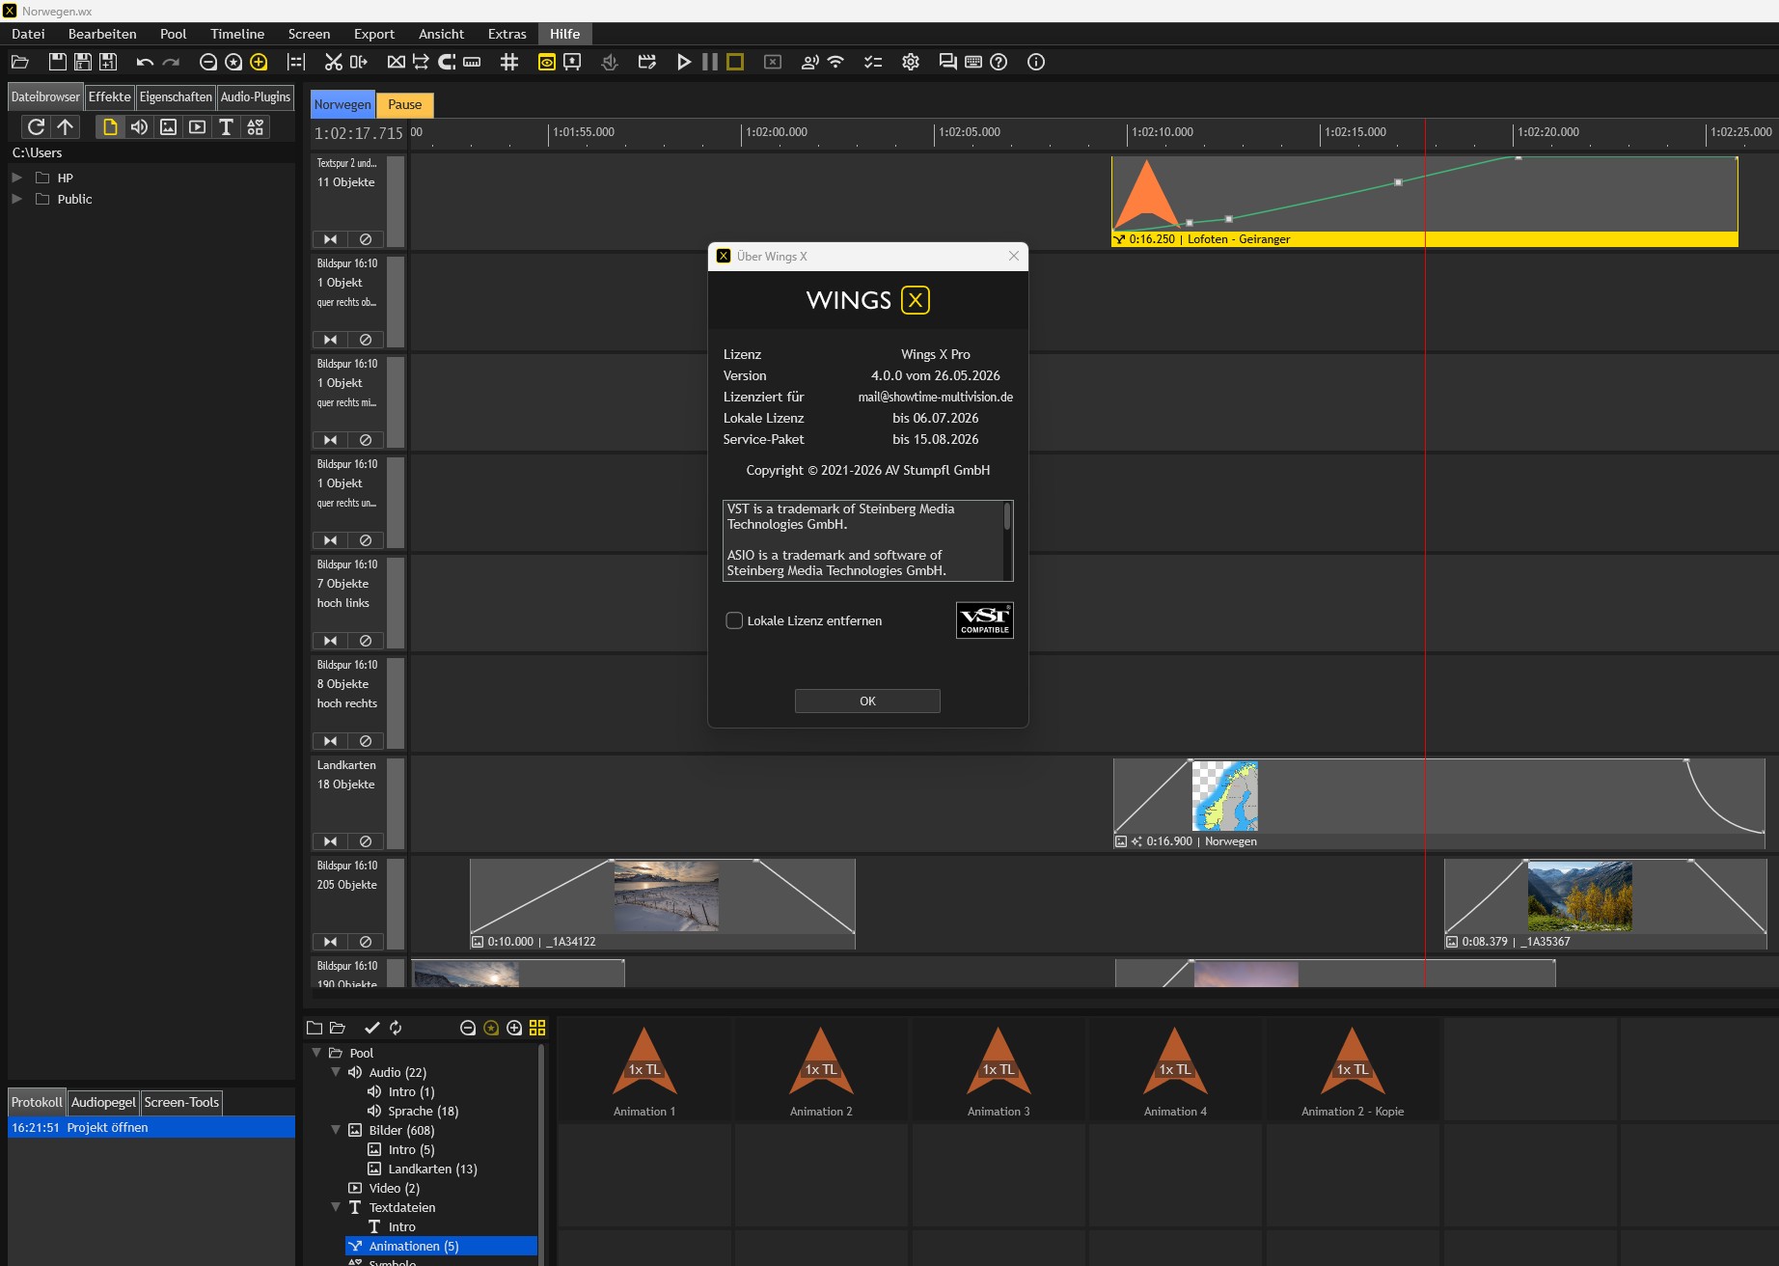1779x1266 pixels.
Task: Open the Extras menu
Action: click(x=506, y=34)
